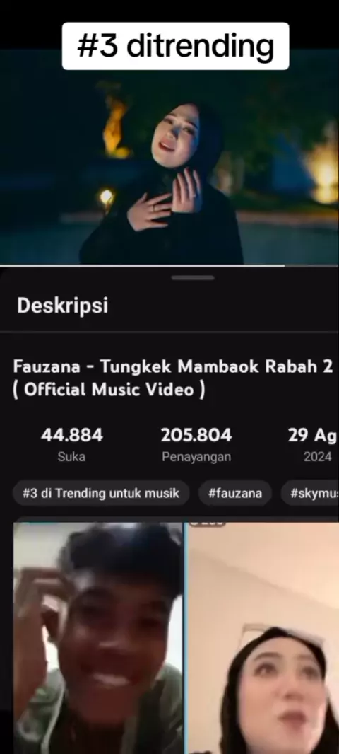The image size is (339, 754).
Task: Click the unplayed end of the progress bar
Action: pyautogui.click(x=312, y=265)
